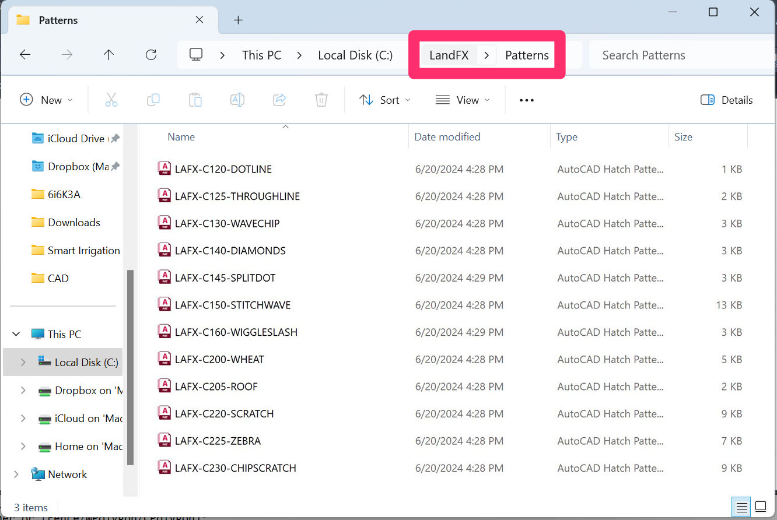
Task: Go up one folder with Up arrow
Action: click(x=108, y=55)
